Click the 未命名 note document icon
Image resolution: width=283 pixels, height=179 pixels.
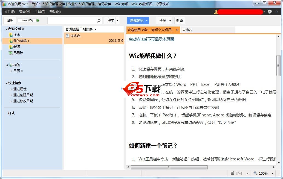click(x=68, y=36)
